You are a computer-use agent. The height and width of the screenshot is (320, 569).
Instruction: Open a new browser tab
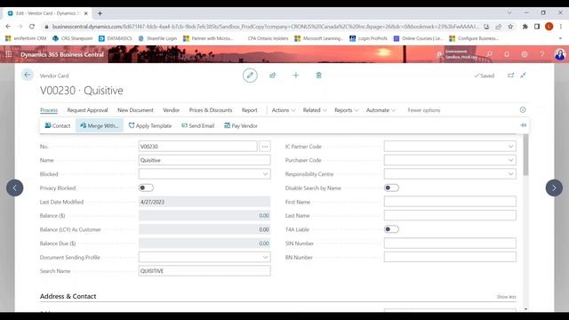100,13
